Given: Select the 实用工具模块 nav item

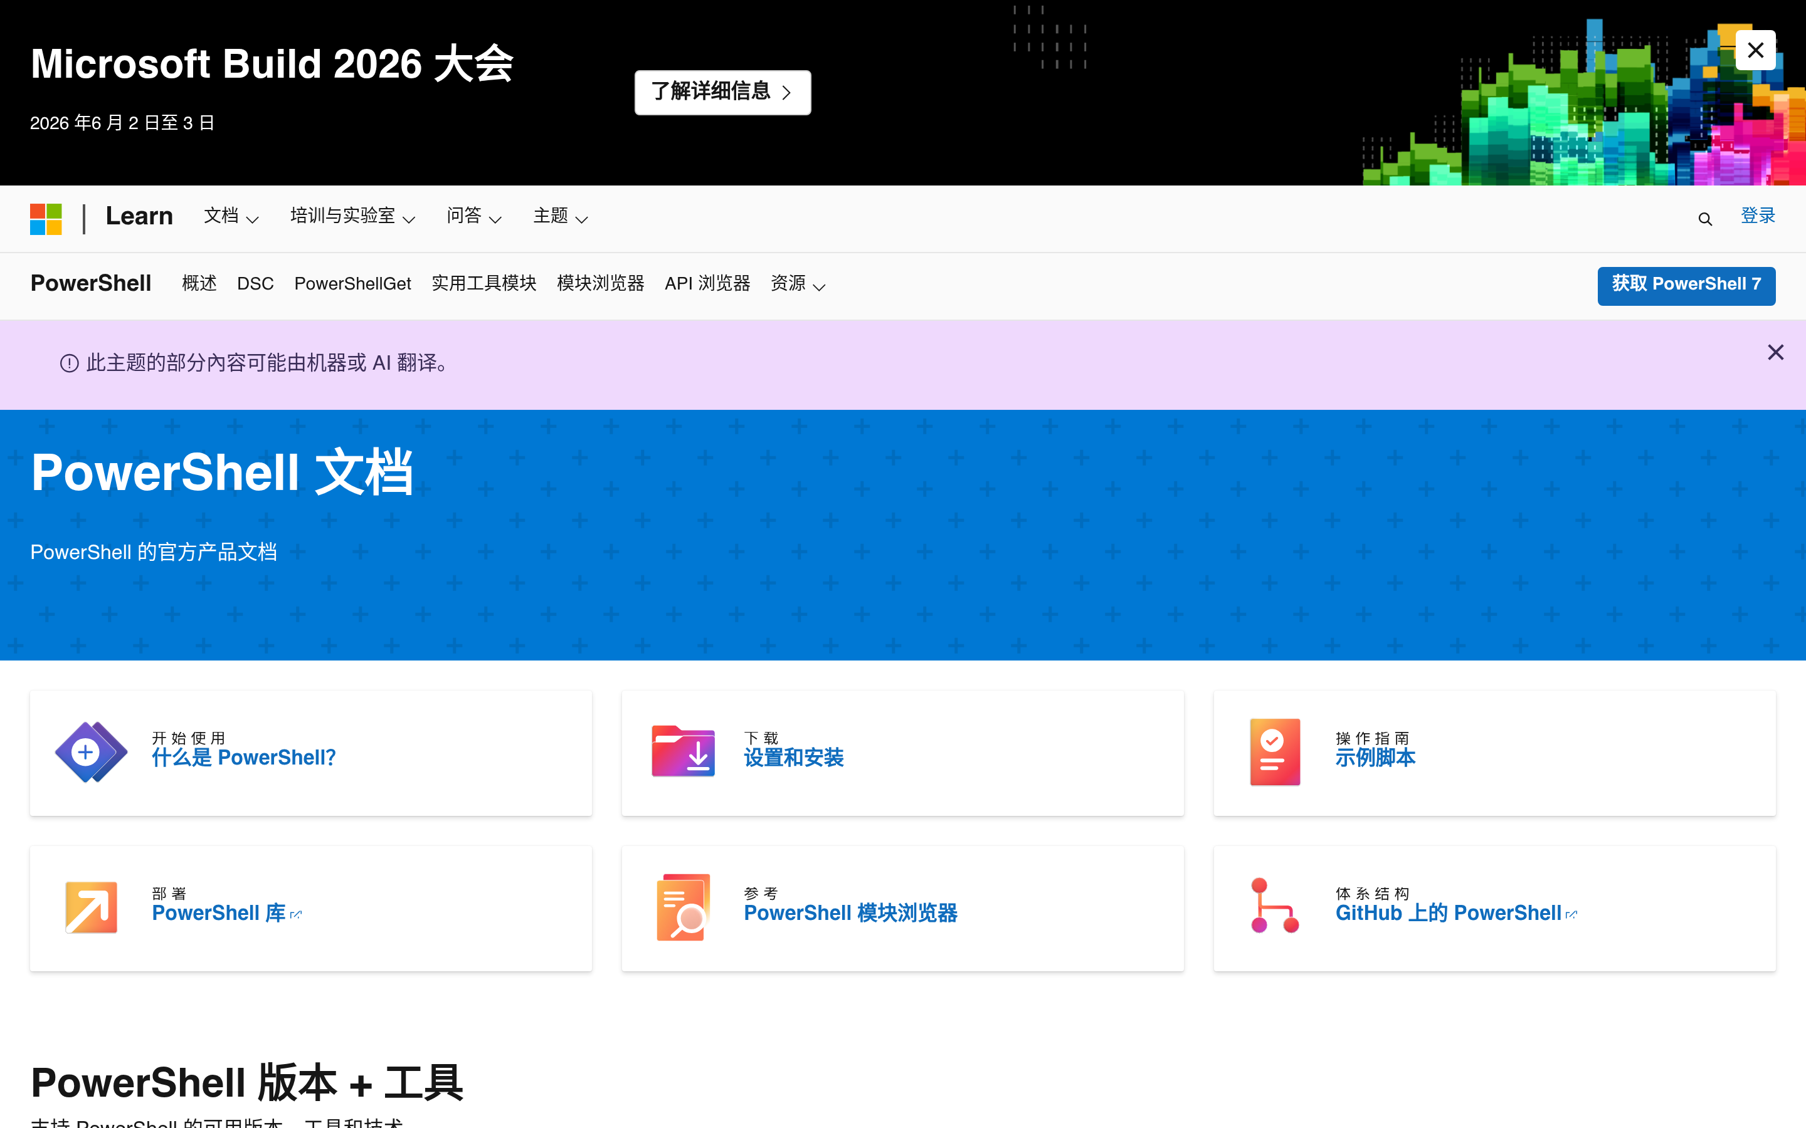Looking at the screenshot, I should pyautogui.click(x=483, y=283).
